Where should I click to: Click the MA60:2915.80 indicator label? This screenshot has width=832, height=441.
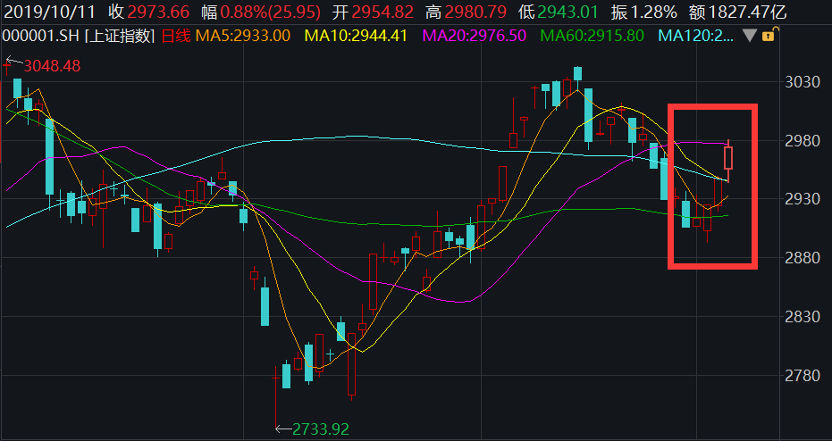(592, 36)
